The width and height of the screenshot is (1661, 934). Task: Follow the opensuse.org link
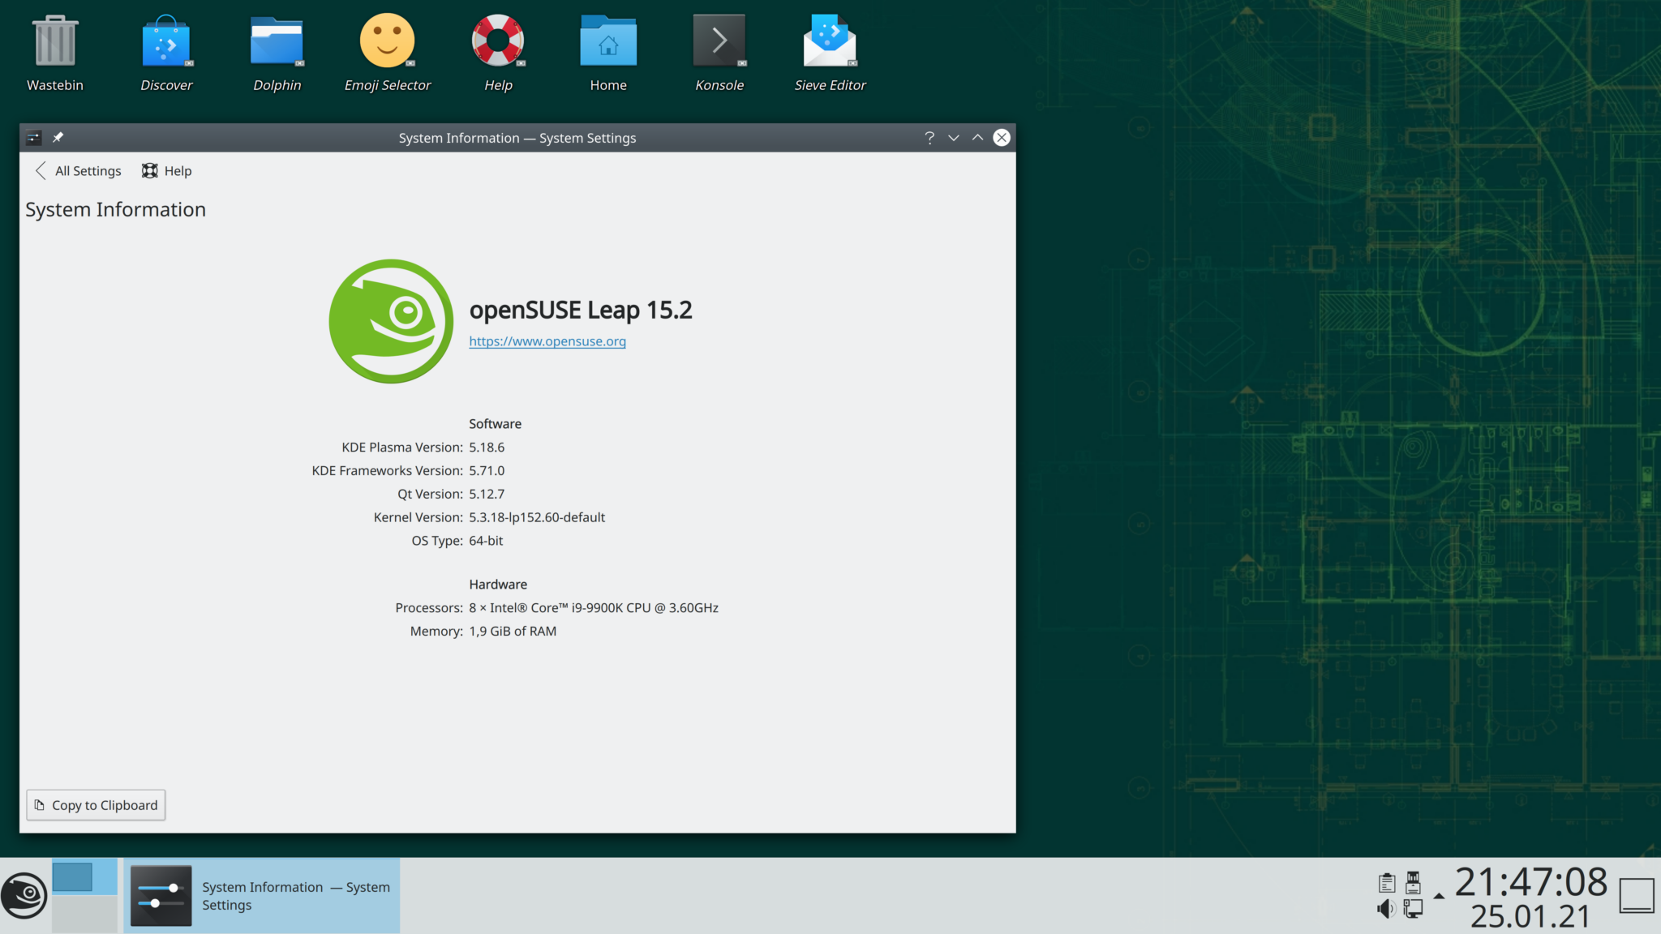547,341
